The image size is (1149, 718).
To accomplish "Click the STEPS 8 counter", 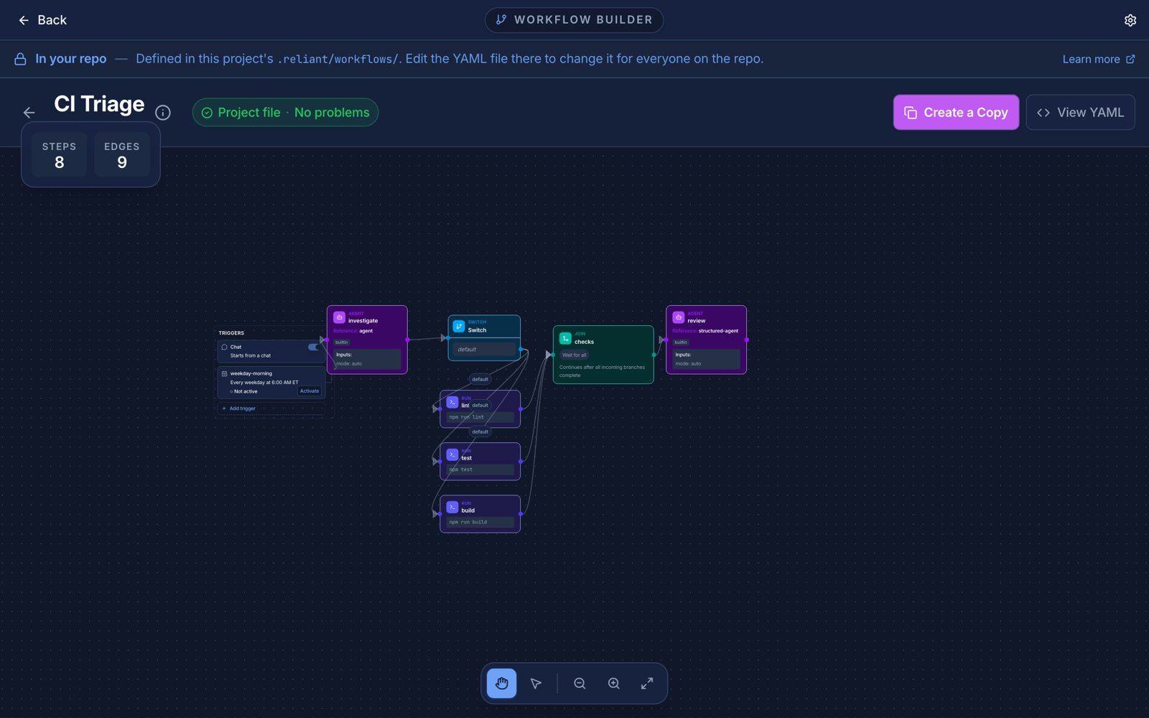I will pyautogui.click(x=59, y=154).
